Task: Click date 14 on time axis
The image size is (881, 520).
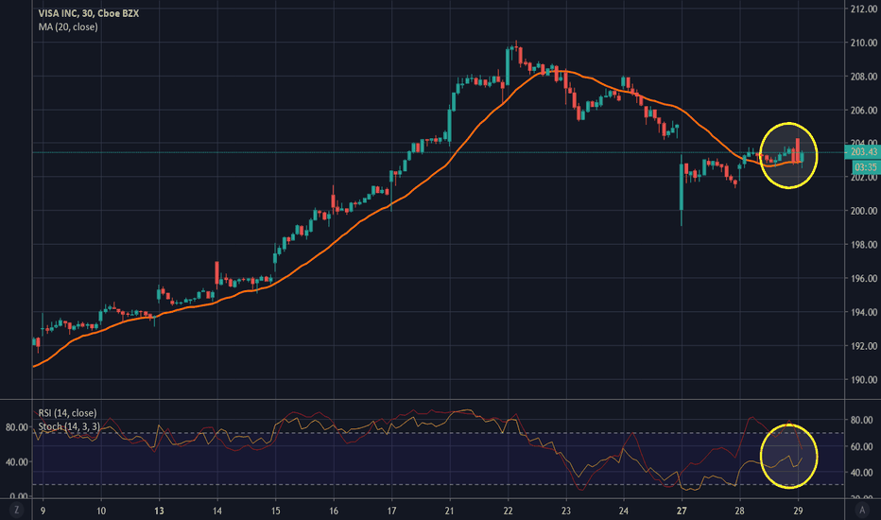Action: pos(217,511)
